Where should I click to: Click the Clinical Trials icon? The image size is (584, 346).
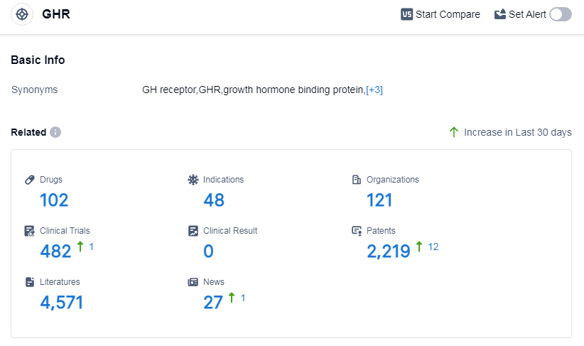tap(30, 231)
